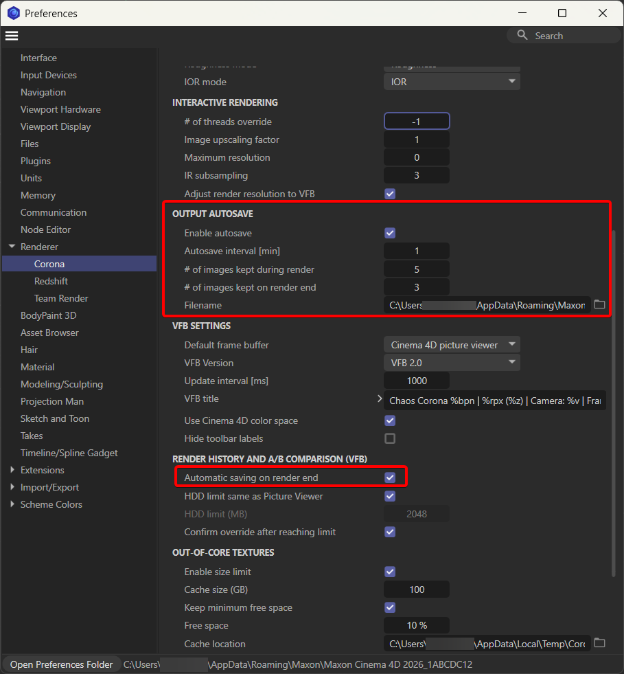The image size is (624, 674).
Task: Edit Image upscaling factor value
Action: 417,139
